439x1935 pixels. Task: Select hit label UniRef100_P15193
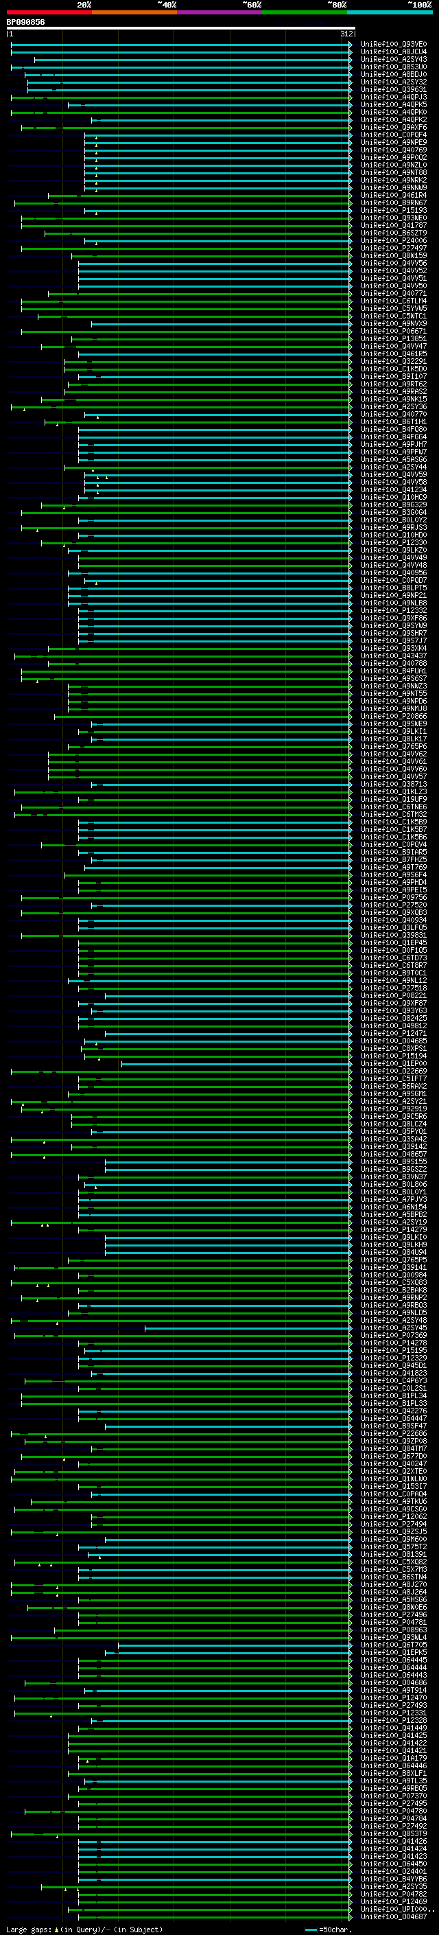pos(394,210)
